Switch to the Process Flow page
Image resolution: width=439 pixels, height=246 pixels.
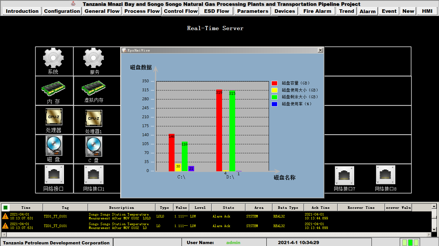(x=142, y=11)
